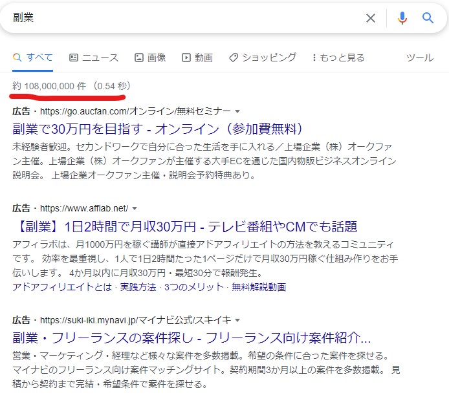Image resolution: width=449 pixels, height=408 pixels.
Task: Click the tag icon beside ショッピング
Action: pos(234,58)
